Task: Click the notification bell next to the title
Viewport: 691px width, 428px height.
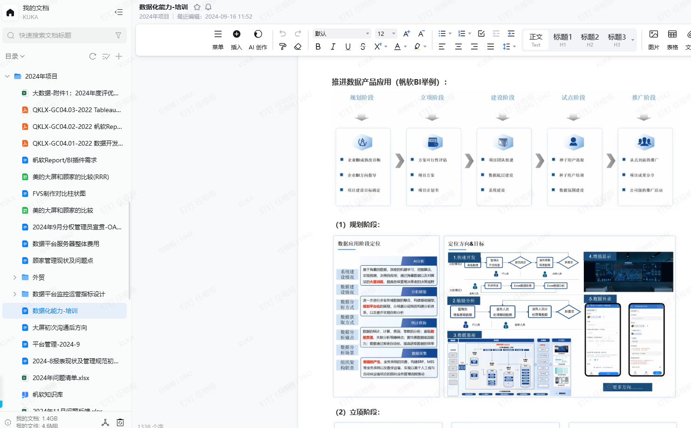Action: [208, 7]
